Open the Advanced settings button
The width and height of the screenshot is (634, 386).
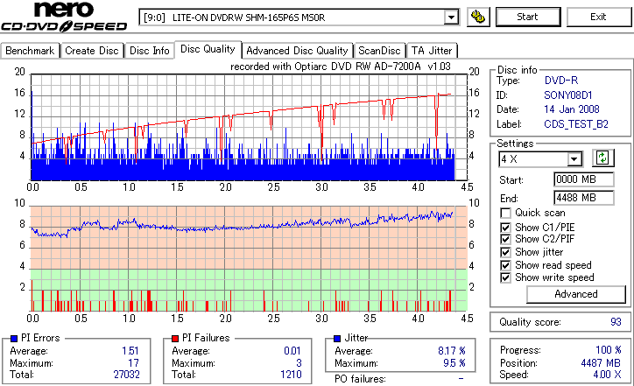point(576,294)
